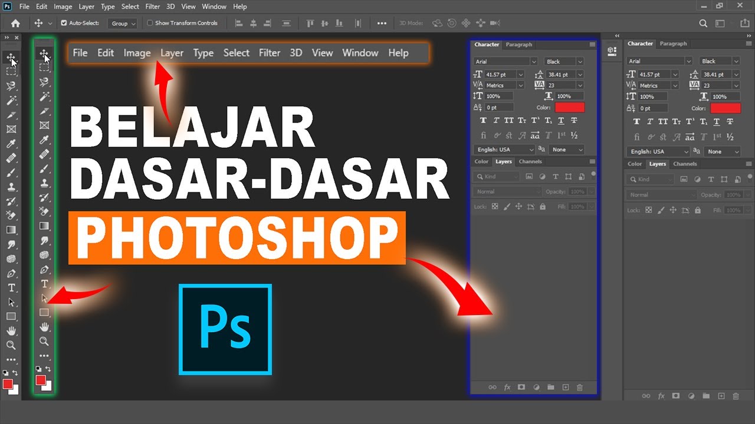
Task: Click the Home icon in the options bar
Action: (x=15, y=23)
